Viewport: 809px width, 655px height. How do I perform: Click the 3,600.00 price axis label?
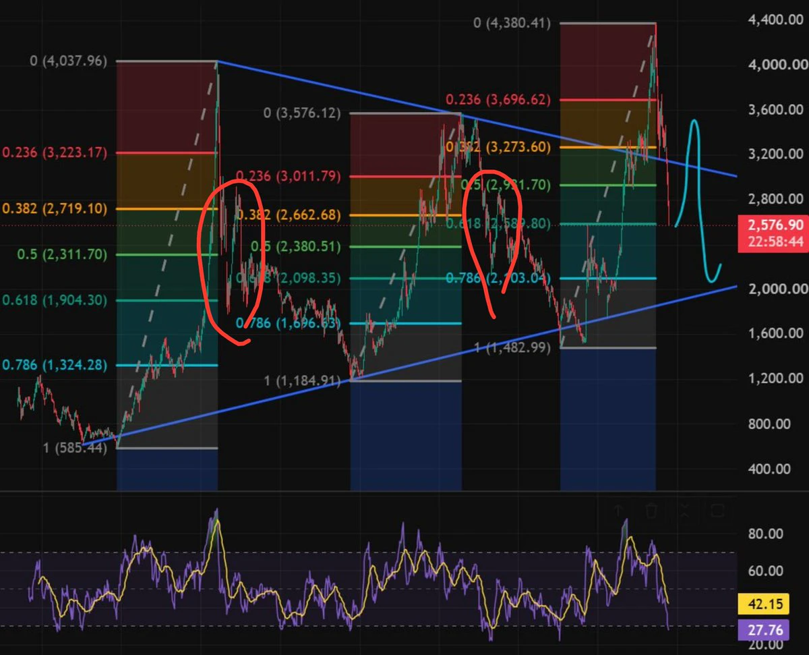776,109
